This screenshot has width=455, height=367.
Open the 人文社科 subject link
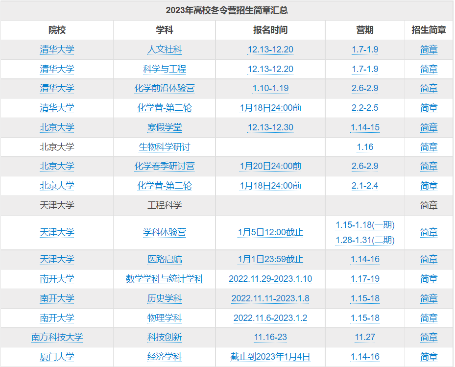point(164,49)
